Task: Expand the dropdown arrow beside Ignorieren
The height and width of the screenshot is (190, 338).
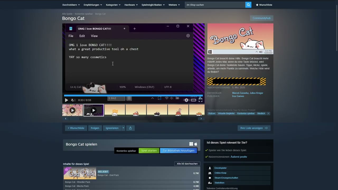Action: [123, 128]
